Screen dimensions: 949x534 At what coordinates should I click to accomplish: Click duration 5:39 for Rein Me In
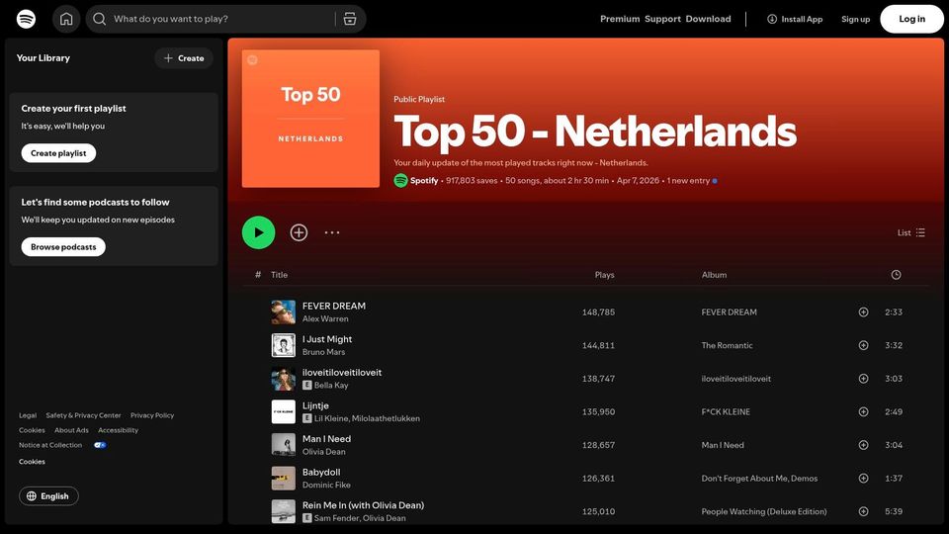[894, 512]
